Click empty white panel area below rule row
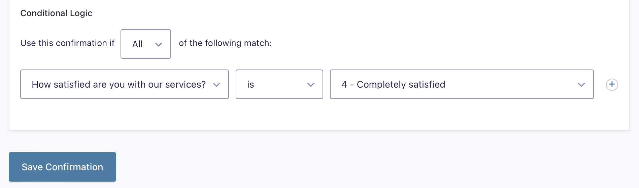Screen dimensions: 639x188 pyautogui.click(x=303, y=114)
